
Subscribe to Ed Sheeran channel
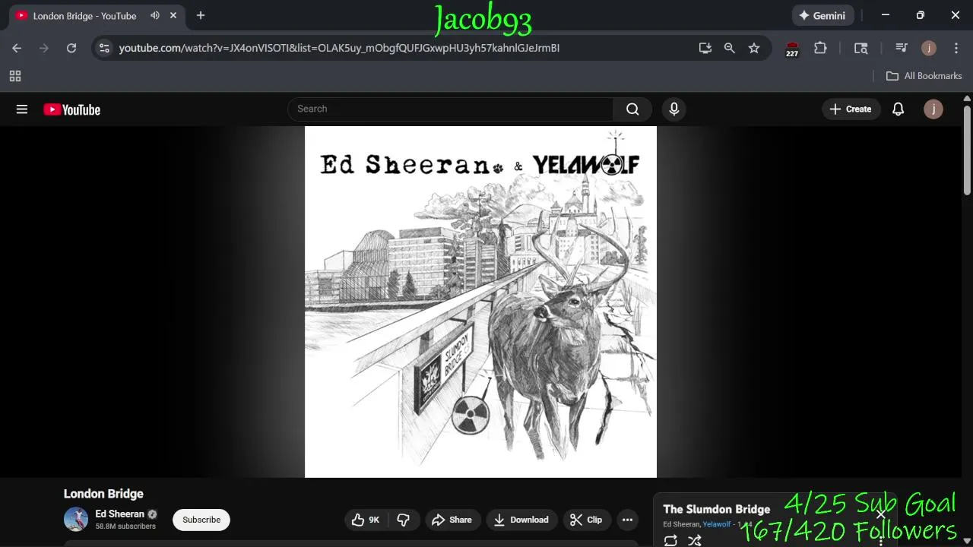201,520
